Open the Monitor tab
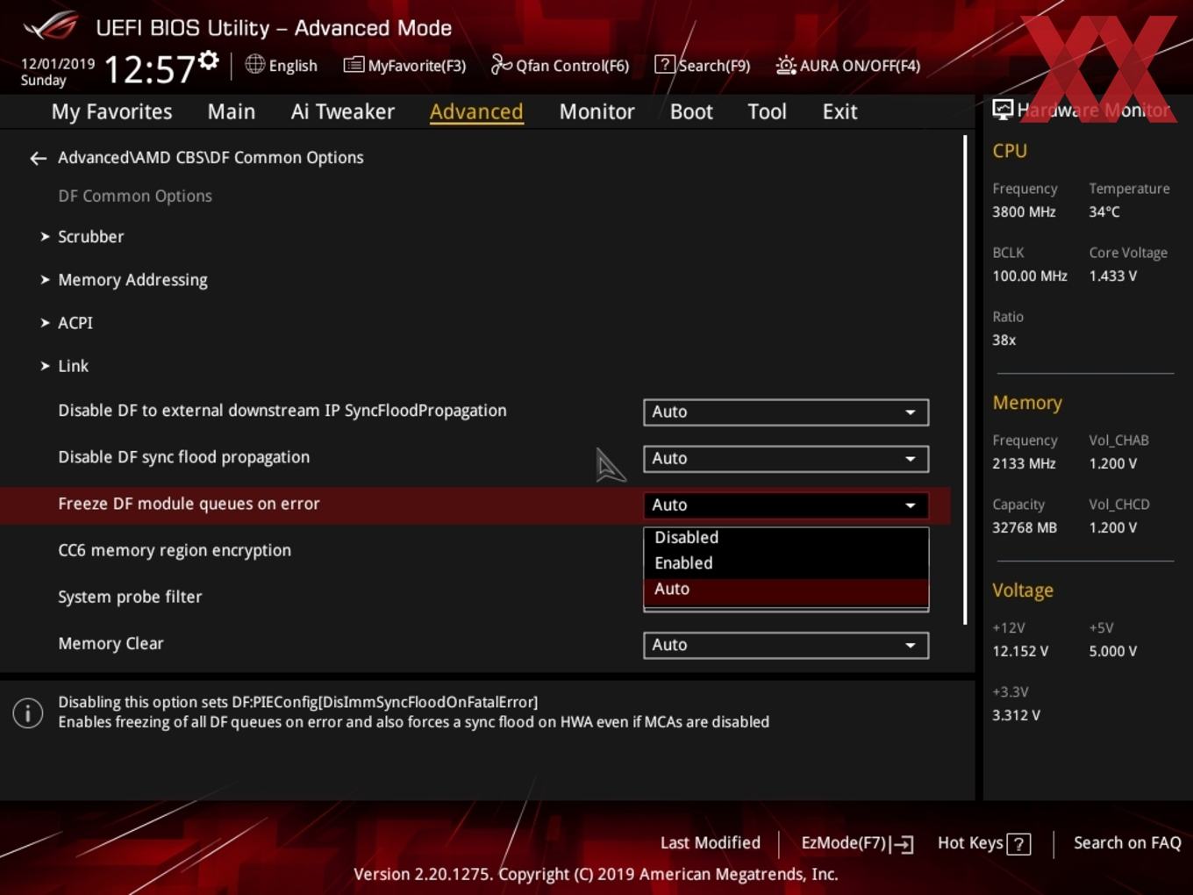 click(596, 111)
